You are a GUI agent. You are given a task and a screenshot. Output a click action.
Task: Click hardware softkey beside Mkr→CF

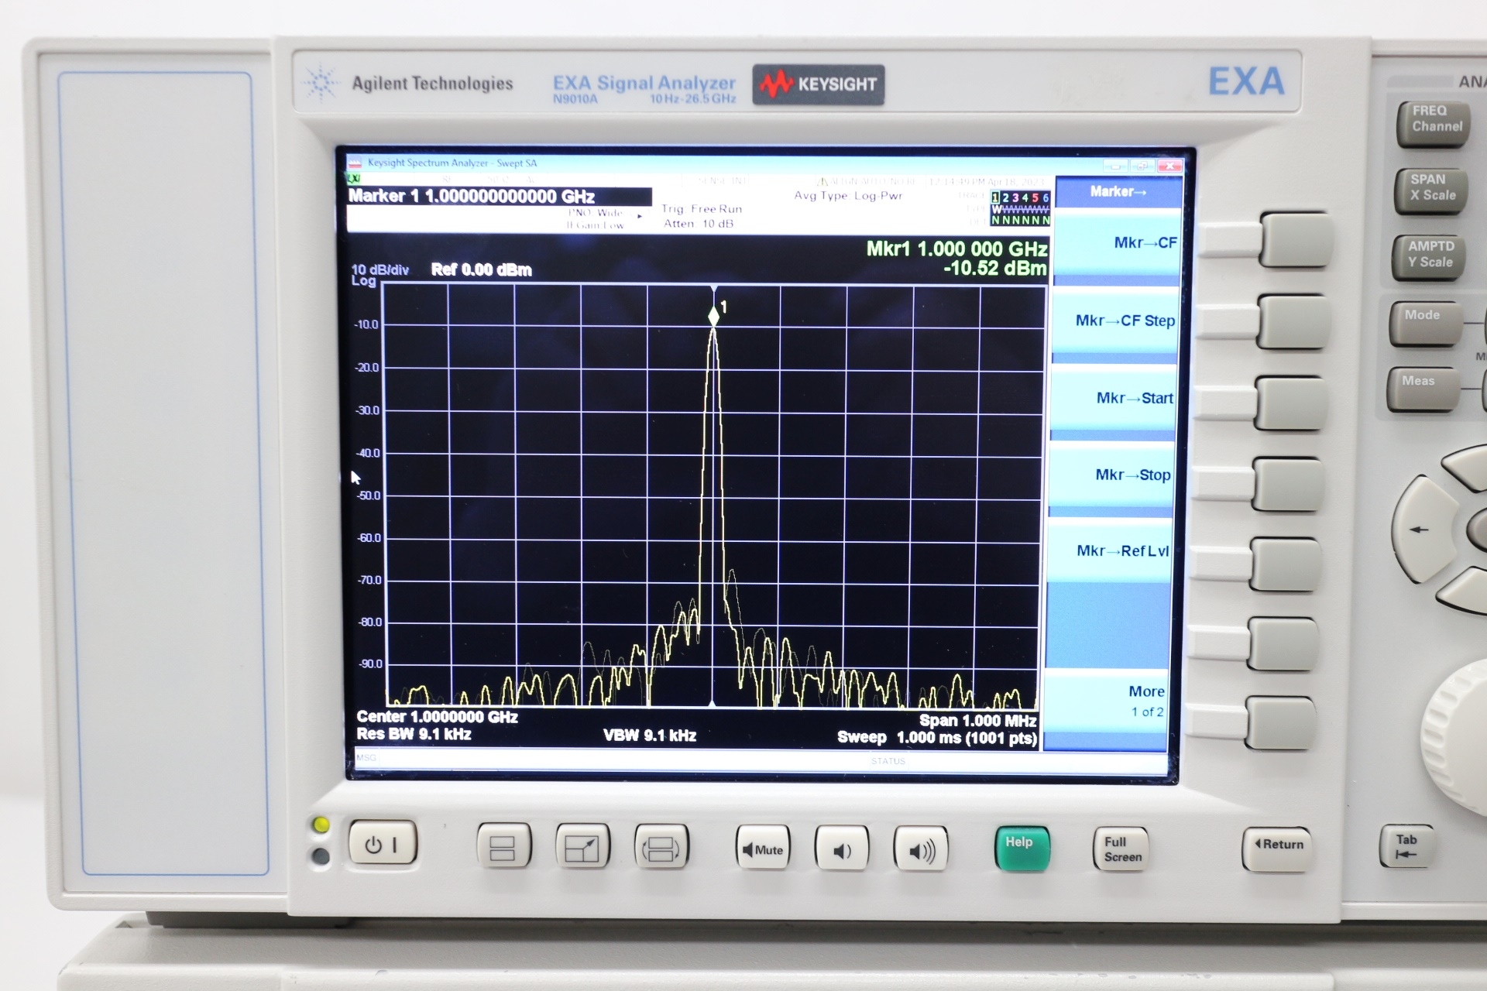pyautogui.click(x=1297, y=240)
